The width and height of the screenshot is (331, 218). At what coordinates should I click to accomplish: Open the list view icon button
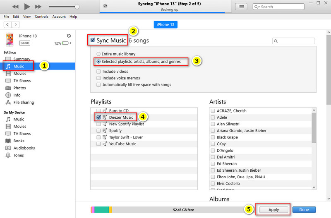[241, 7]
